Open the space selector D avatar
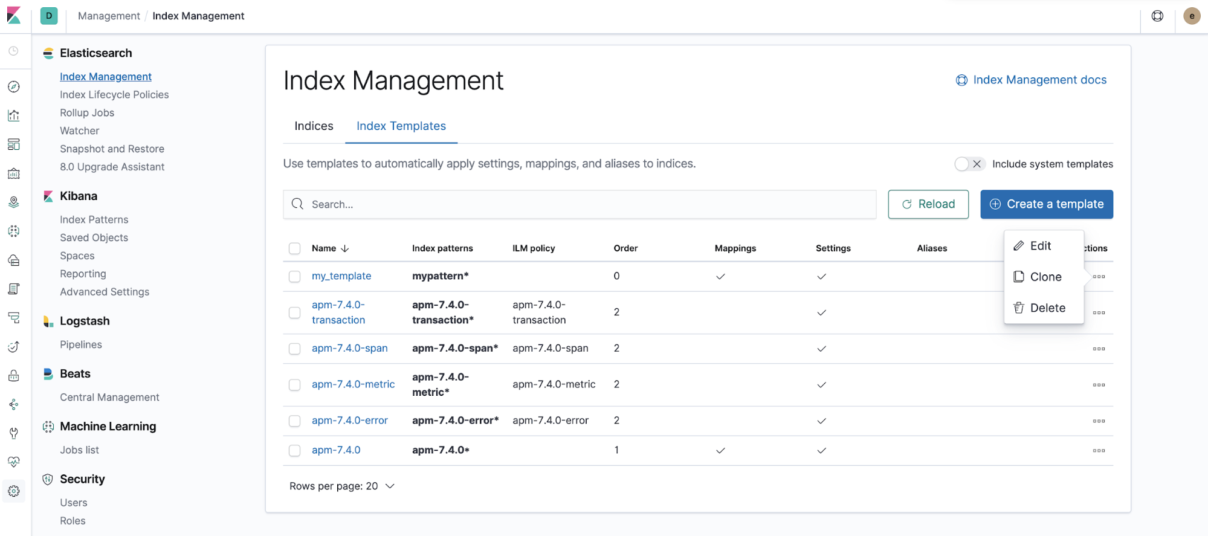 [49, 16]
